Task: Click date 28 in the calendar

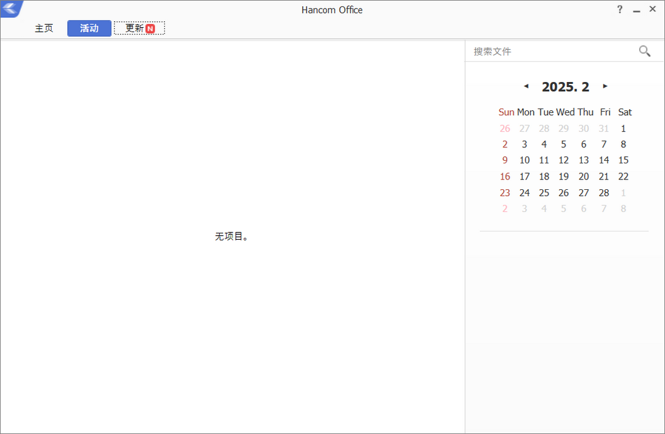Action: [x=603, y=192]
